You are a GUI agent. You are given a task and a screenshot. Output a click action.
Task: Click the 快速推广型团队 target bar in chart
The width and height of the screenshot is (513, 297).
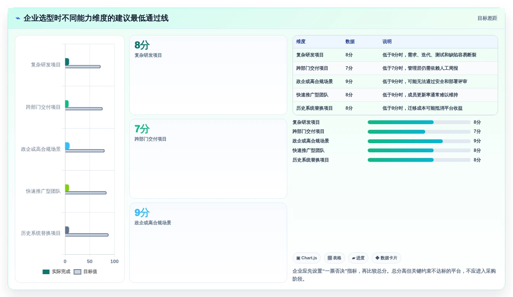(86, 193)
